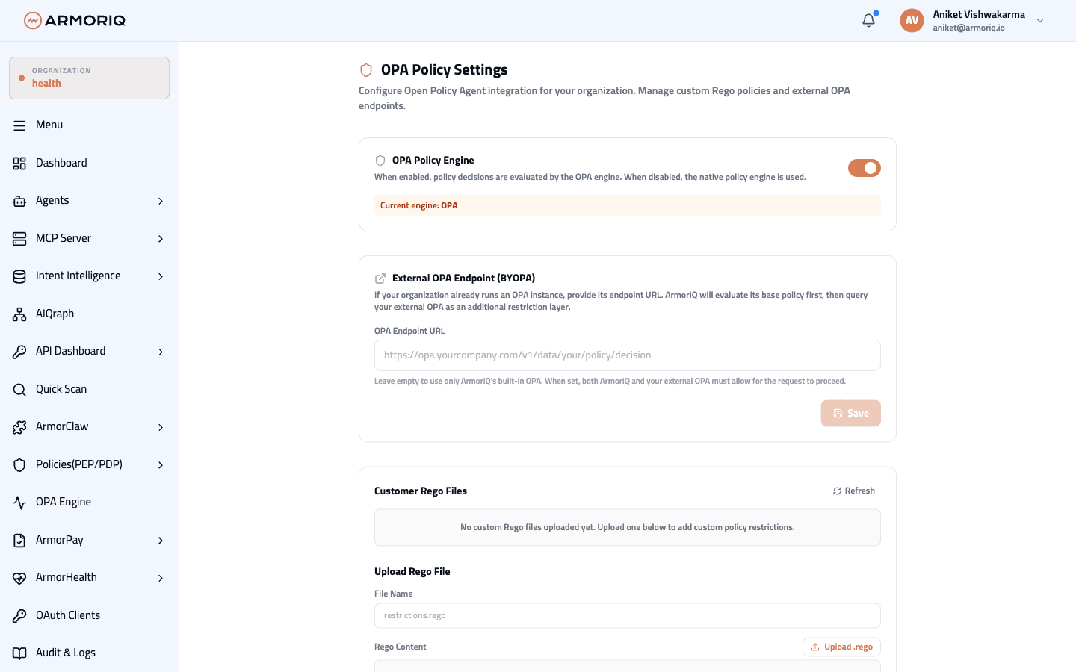Click the aniket@armoriq.io email text
Image resolution: width=1076 pixels, height=672 pixels.
tap(968, 28)
